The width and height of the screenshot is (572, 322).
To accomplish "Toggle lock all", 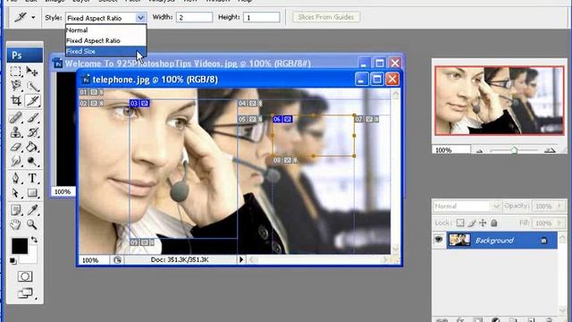I will (x=494, y=223).
